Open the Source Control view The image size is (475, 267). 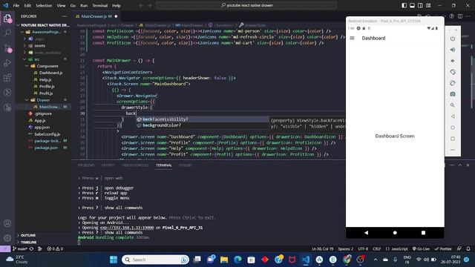pos(7,47)
